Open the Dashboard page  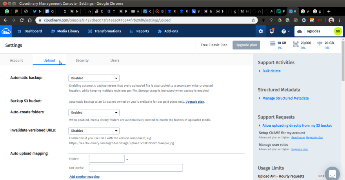coord(30,31)
